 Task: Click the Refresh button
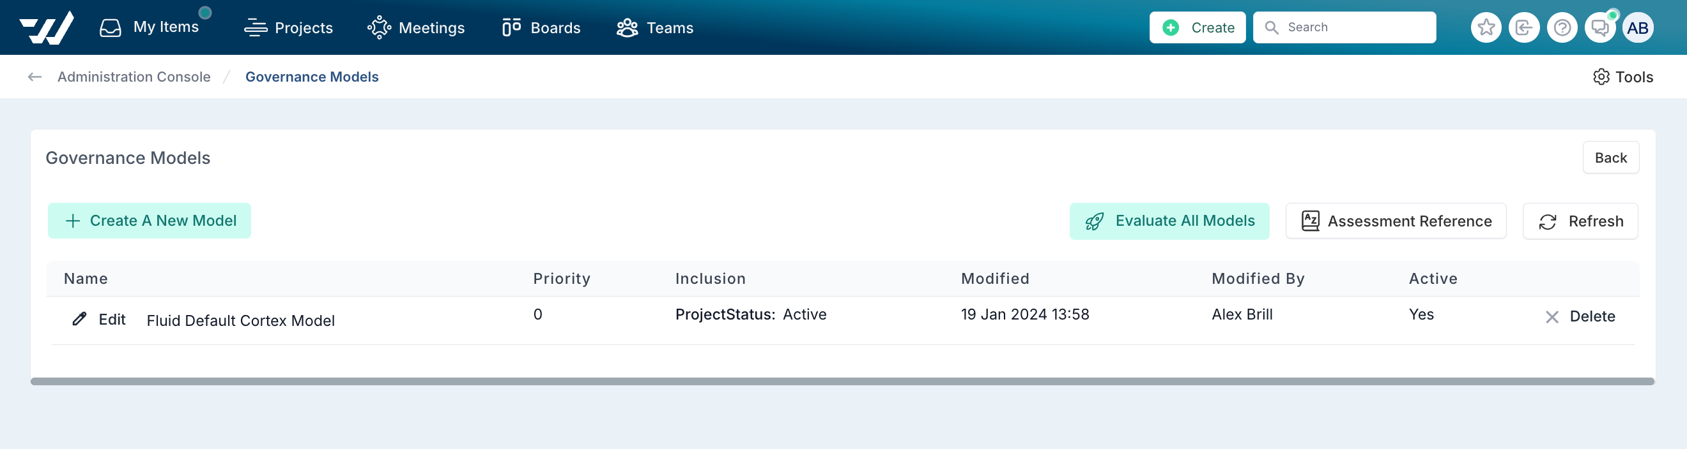1580,221
